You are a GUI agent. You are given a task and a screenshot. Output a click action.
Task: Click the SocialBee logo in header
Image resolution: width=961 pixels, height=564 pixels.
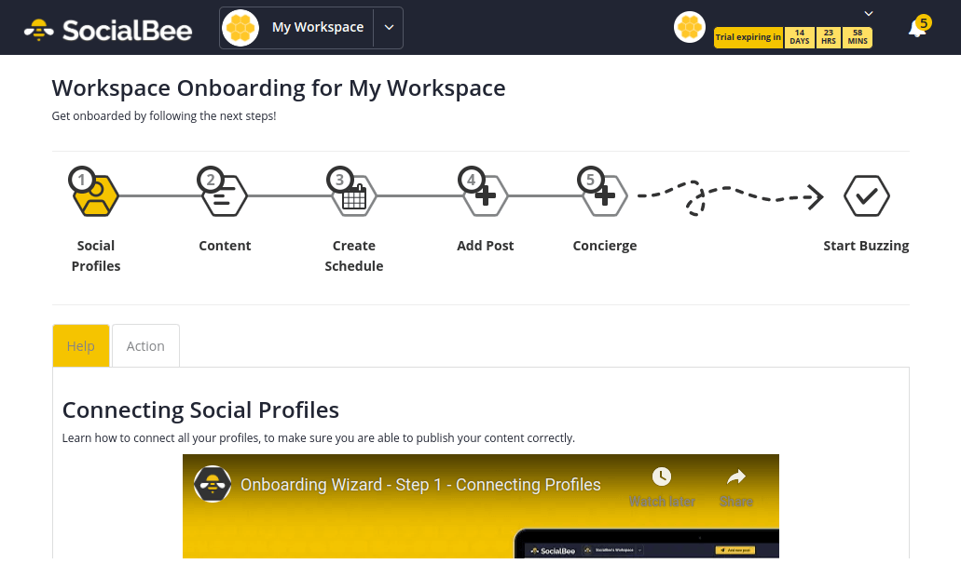(108, 30)
